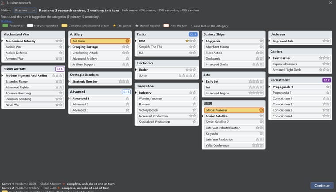Click the star on Katyusha row

[x=261, y=134]
